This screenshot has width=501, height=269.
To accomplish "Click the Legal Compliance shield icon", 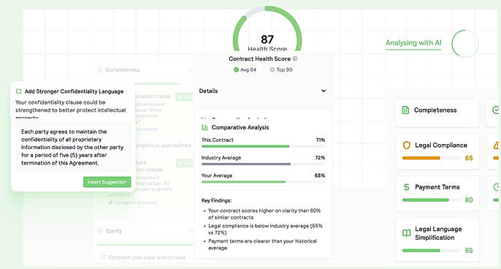I will (406, 145).
